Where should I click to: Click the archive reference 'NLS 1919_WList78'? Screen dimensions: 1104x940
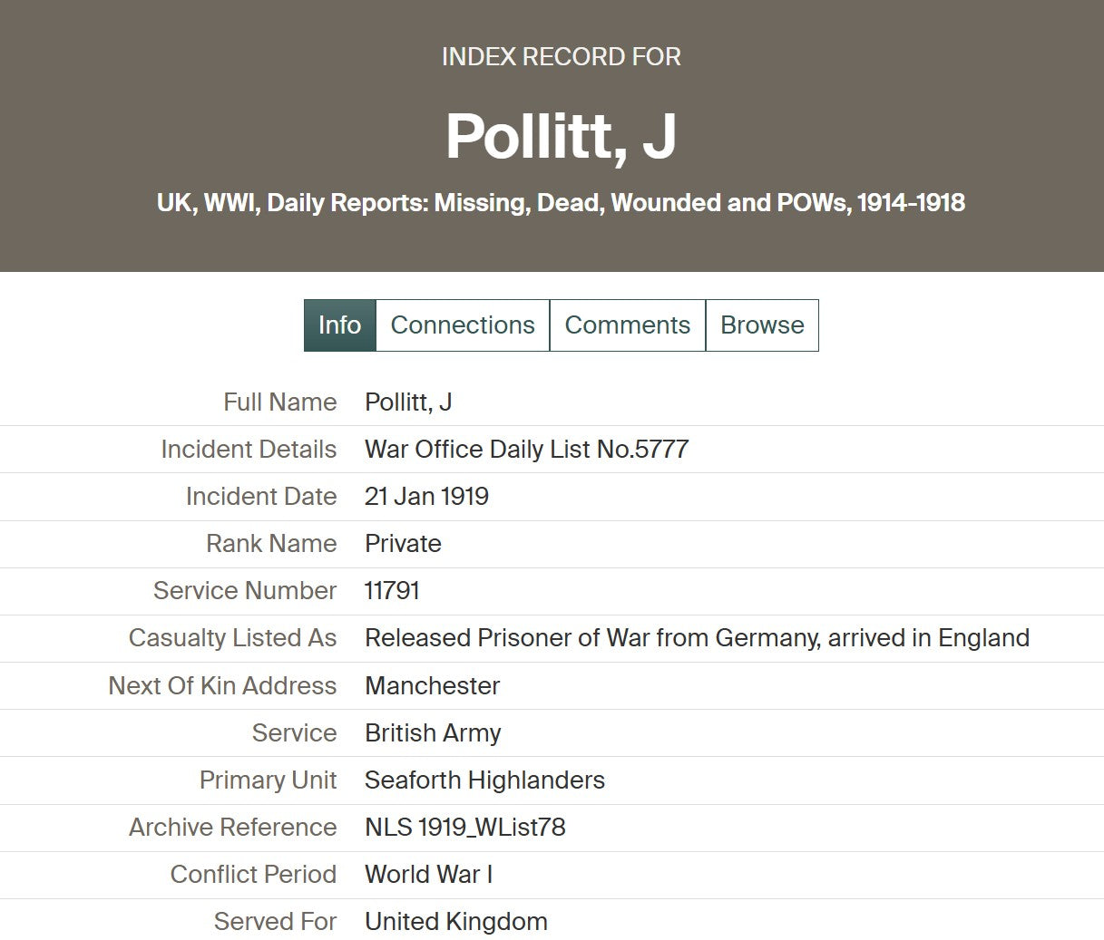coord(464,828)
